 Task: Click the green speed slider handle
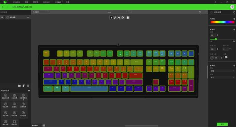point(216,39)
